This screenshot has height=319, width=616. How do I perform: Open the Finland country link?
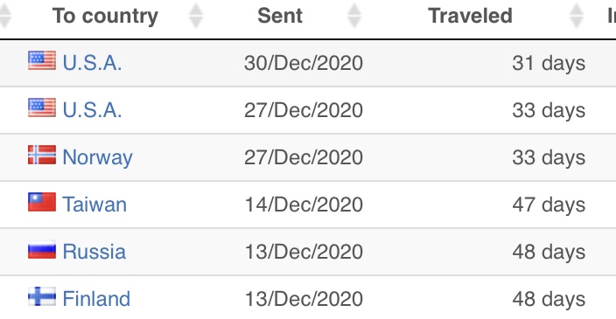coord(96,299)
